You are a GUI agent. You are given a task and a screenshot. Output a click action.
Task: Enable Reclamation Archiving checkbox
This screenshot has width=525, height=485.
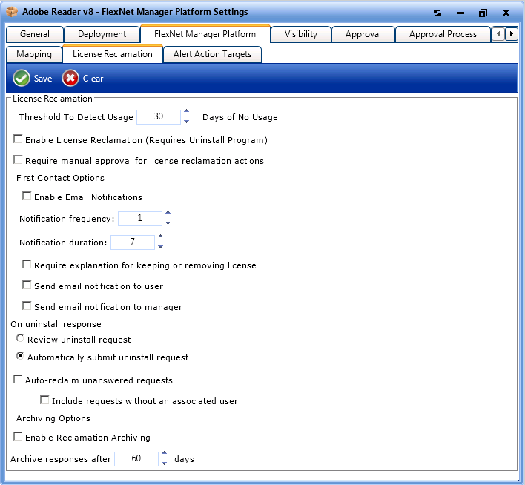[18, 436]
